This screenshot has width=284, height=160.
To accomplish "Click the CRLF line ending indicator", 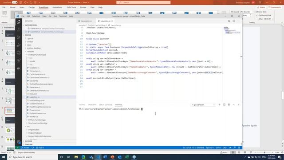I will click(x=225, y=148).
